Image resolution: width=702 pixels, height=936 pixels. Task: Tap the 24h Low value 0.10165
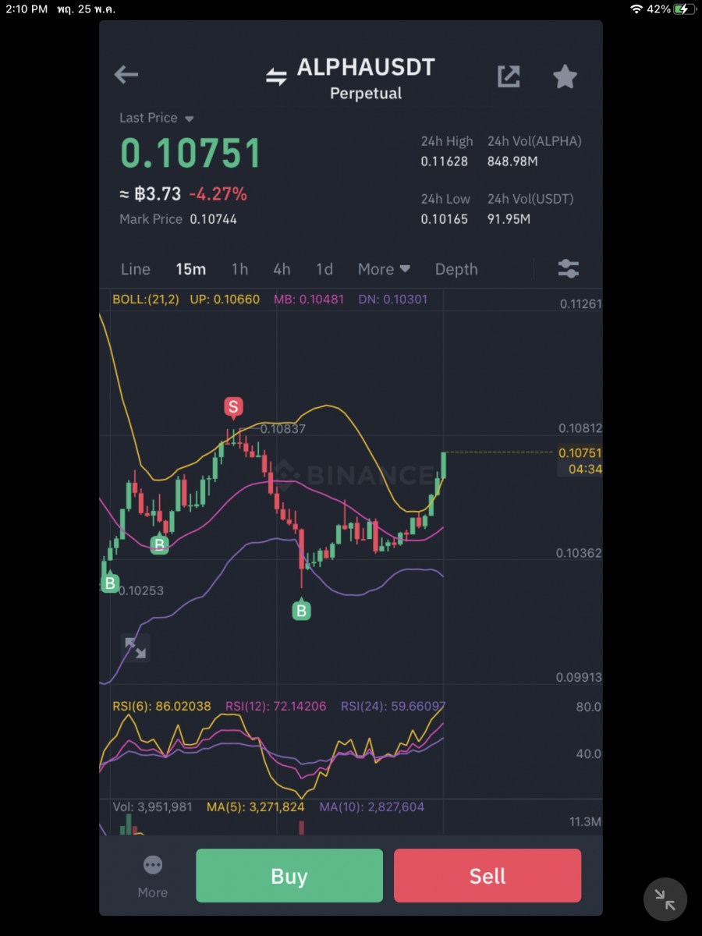445,219
